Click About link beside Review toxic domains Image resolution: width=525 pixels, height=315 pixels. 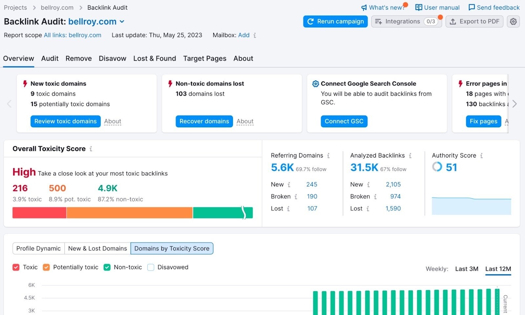113,121
